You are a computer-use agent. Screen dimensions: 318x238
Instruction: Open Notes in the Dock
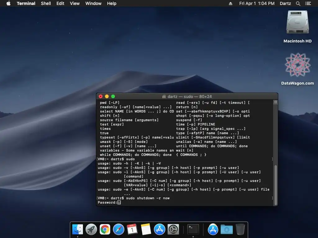pyautogui.click(x=146, y=230)
